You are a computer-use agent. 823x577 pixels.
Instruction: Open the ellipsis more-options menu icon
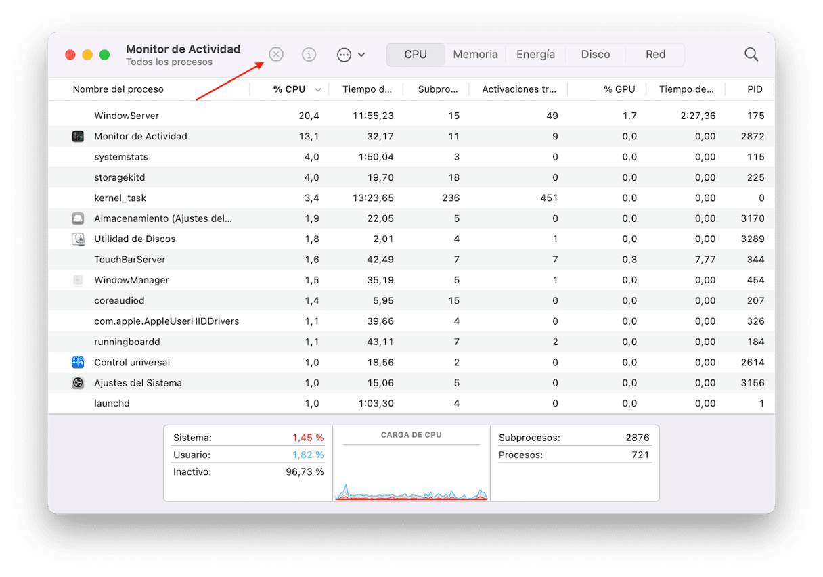tap(344, 55)
